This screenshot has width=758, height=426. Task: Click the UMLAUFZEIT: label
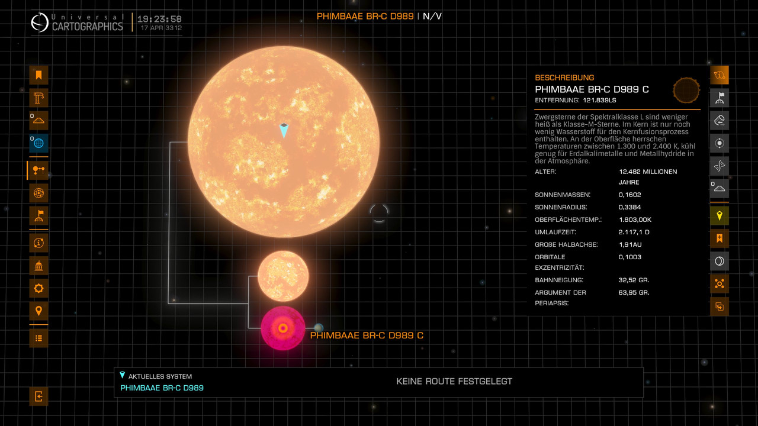point(555,232)
